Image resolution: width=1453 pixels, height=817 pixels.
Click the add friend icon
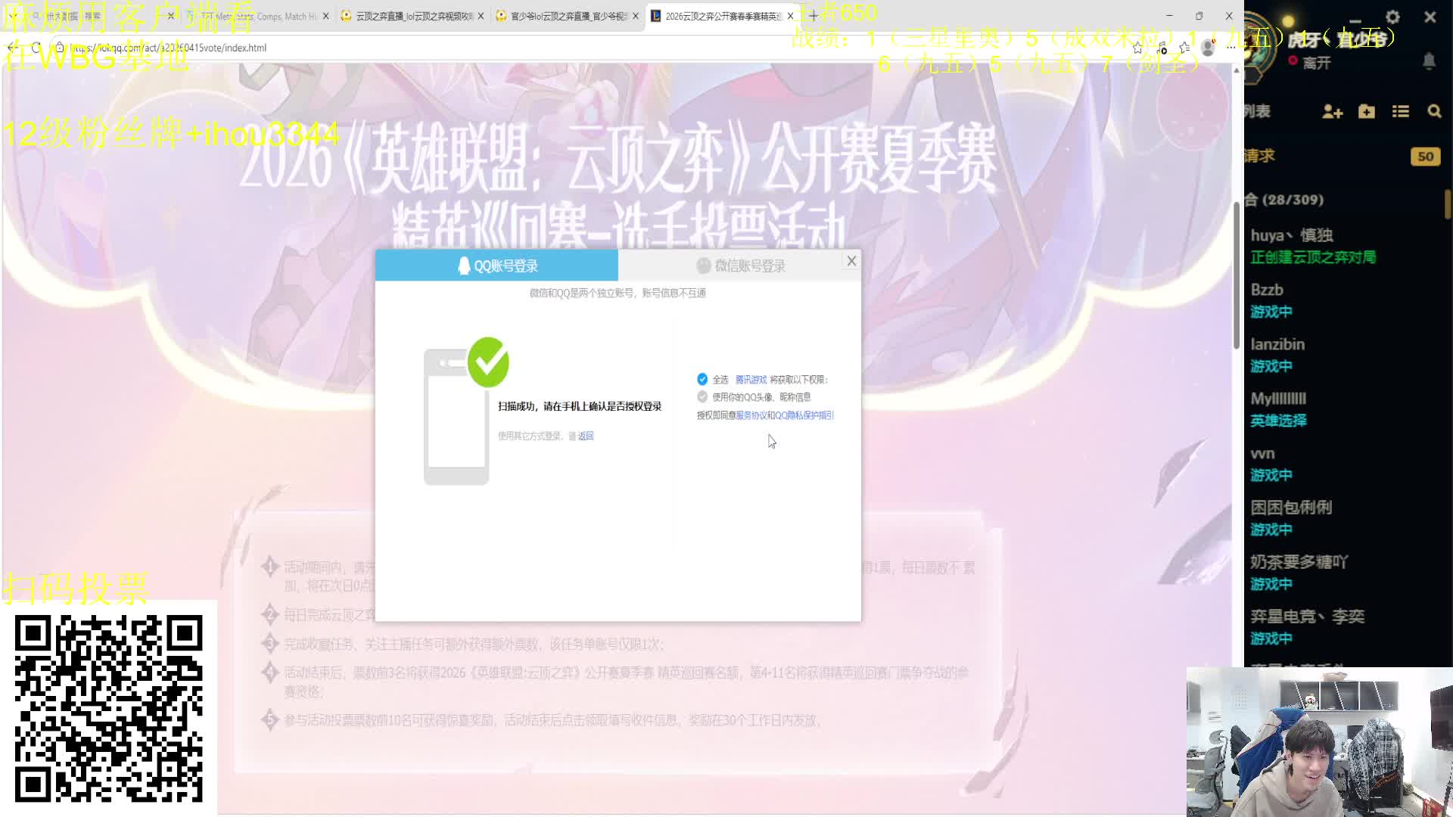[1332, 112]
